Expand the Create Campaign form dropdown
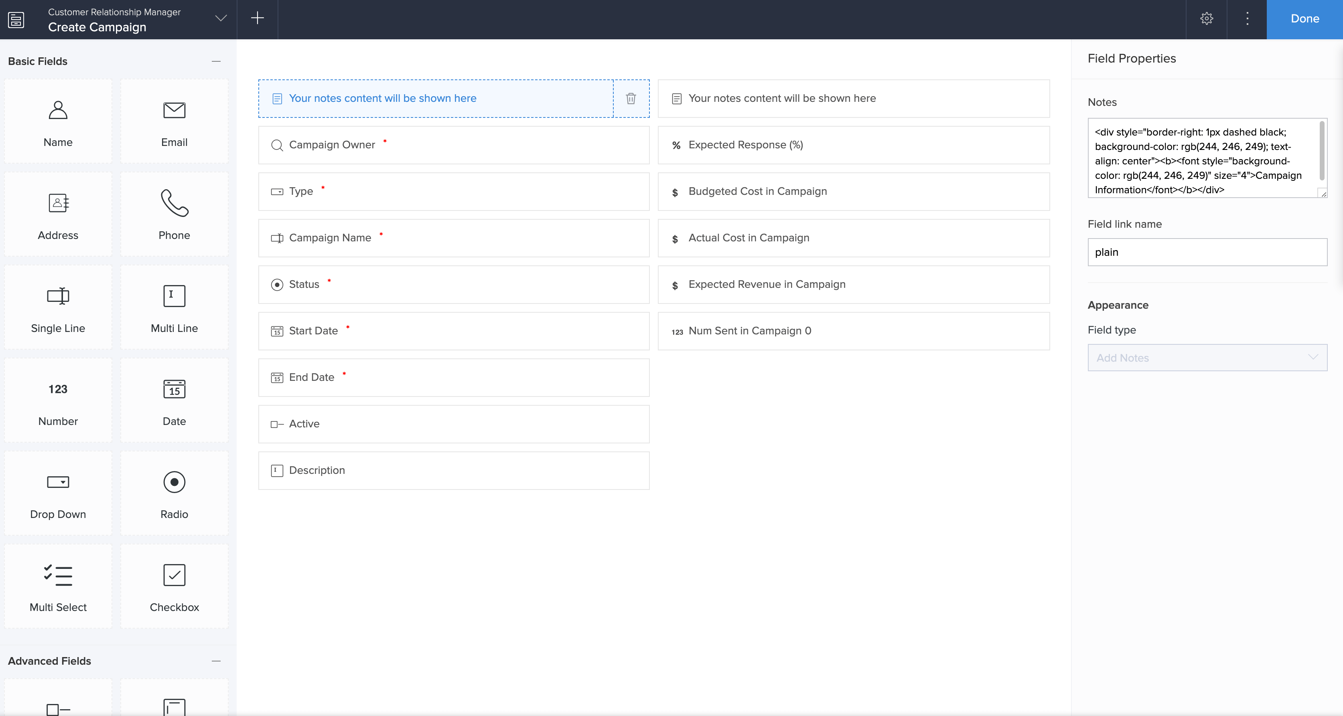 click(x=221, y=19)
